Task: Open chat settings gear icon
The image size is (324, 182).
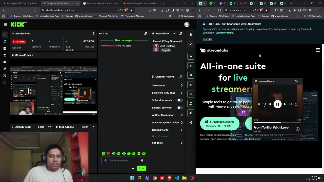Action: coord(133,168)
